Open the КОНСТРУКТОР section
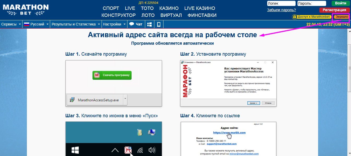The image size is (351, 156). 119,15
